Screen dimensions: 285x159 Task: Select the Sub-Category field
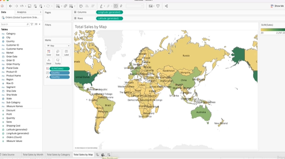coord(13,102)
